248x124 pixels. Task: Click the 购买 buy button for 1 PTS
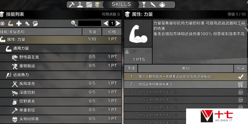pos(138,56)
